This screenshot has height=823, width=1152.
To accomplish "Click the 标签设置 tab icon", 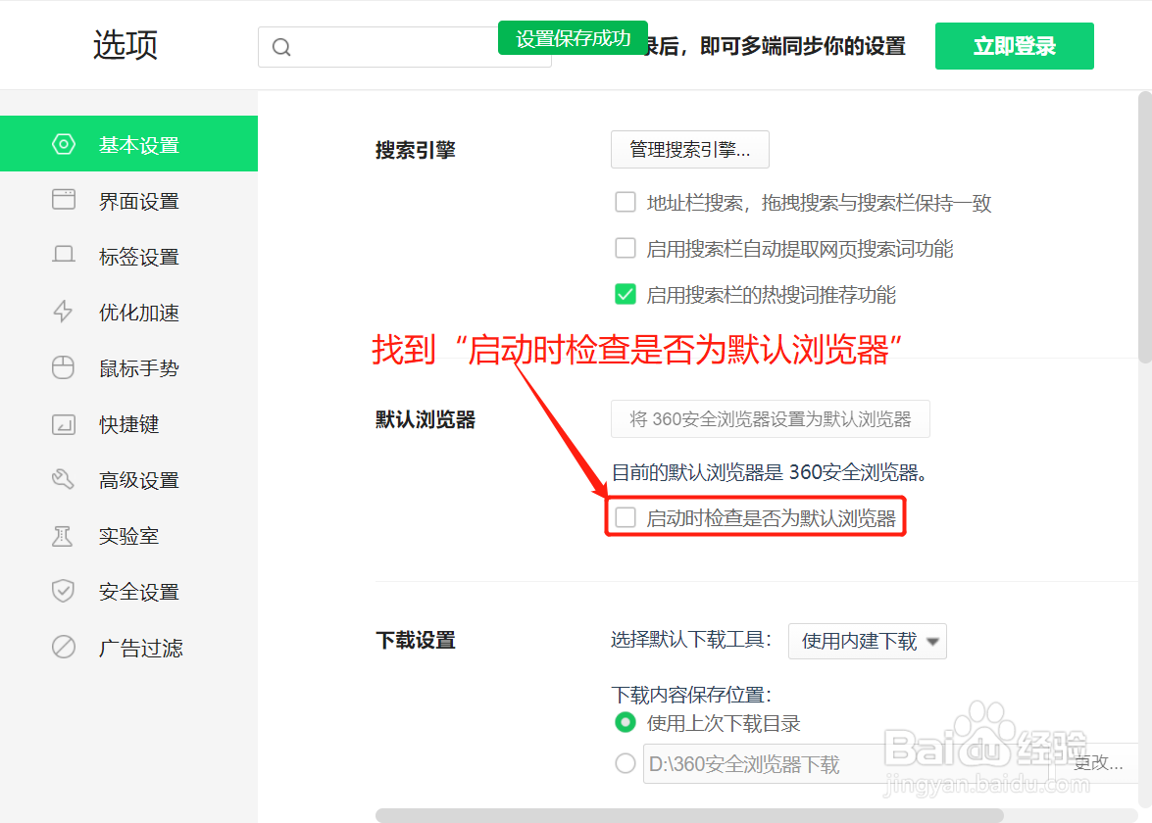I will (63, 255).
